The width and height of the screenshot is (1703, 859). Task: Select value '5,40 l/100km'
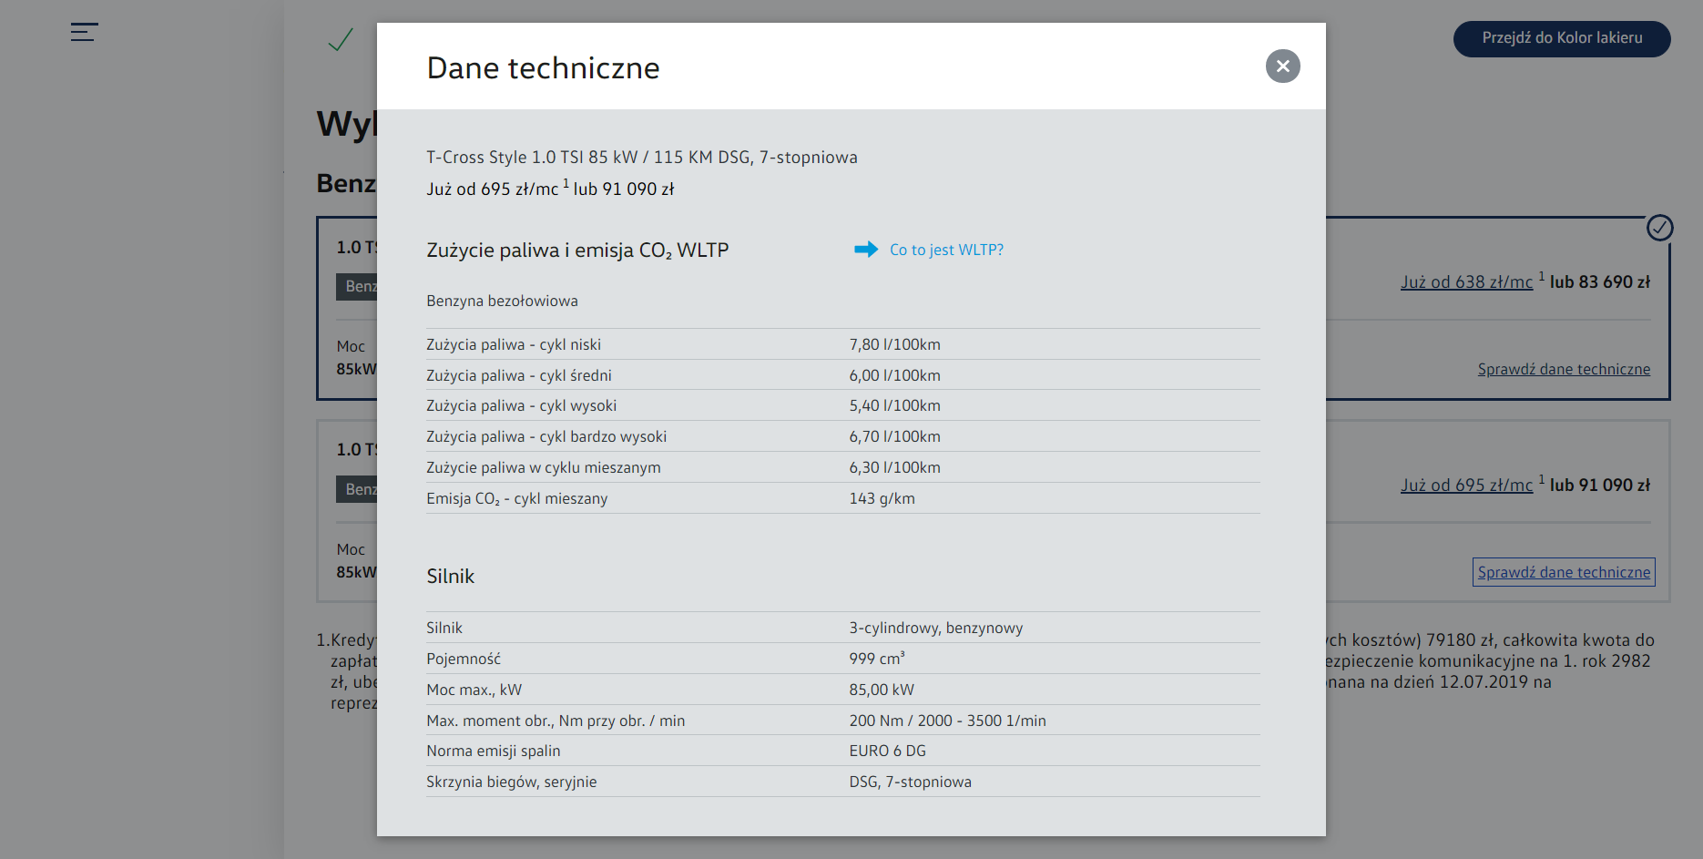[x=894, y=405]
